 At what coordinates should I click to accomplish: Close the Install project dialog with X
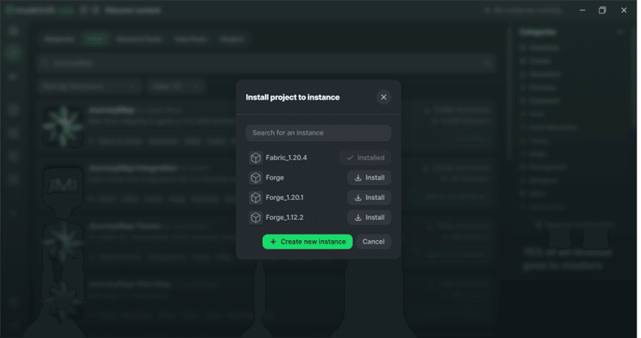383,97
